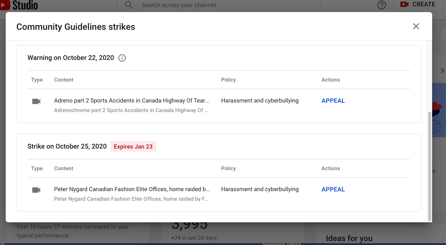Appeal the October 25 strike
446x245 pixels.
click(333, 189)
